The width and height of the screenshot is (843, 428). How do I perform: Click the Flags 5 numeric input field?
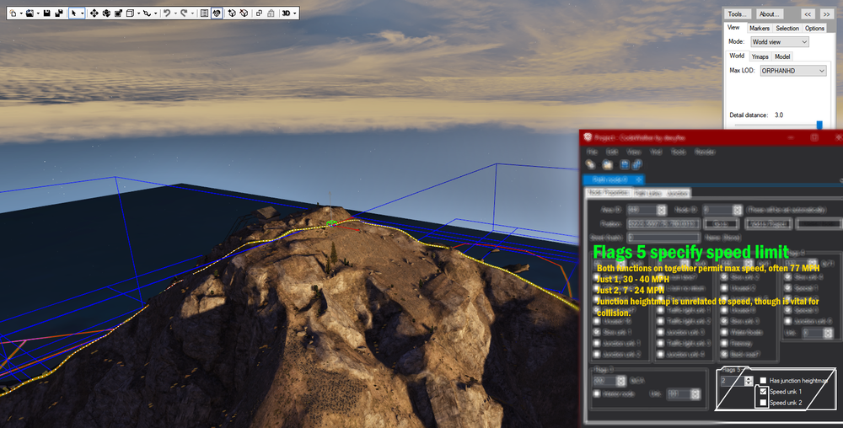[x=733, y=381]
